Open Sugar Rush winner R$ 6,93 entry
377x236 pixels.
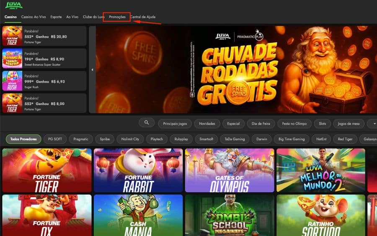(44, 81)
